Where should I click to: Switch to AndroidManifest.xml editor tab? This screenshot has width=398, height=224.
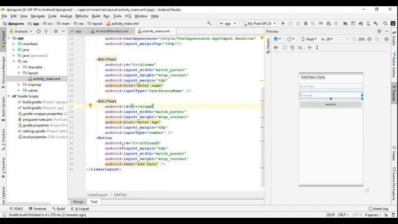pyautogui.click(x=112, y=31)
